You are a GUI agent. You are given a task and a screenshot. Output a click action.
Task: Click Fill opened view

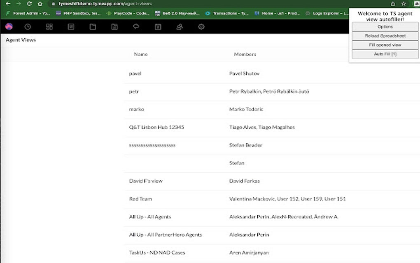click(x=385, y=45)
